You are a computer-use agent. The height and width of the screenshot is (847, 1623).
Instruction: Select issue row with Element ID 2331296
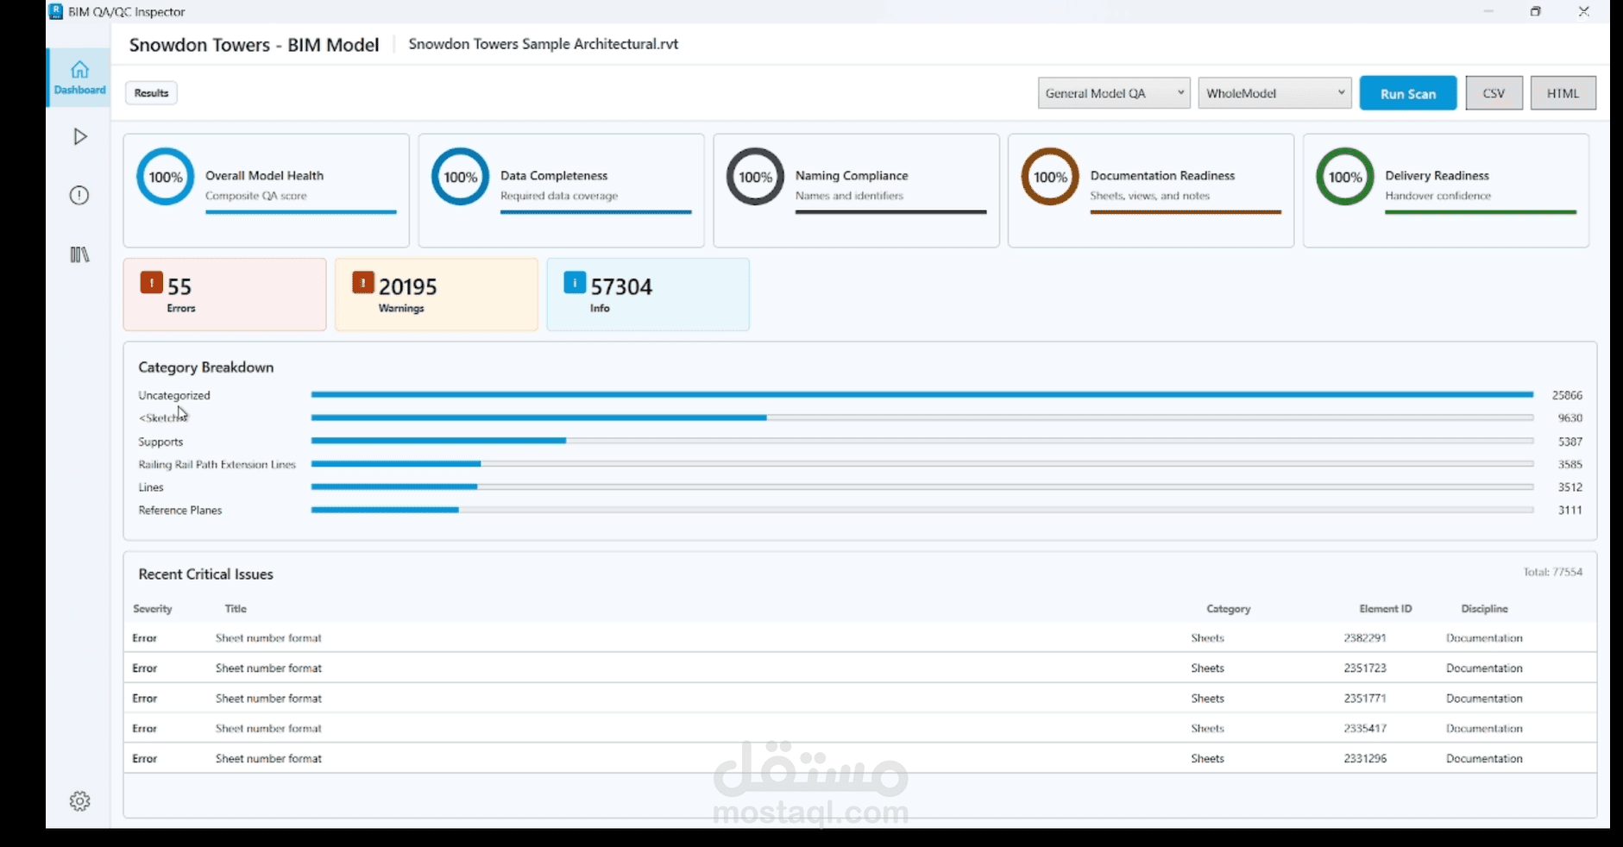[860, 759]
